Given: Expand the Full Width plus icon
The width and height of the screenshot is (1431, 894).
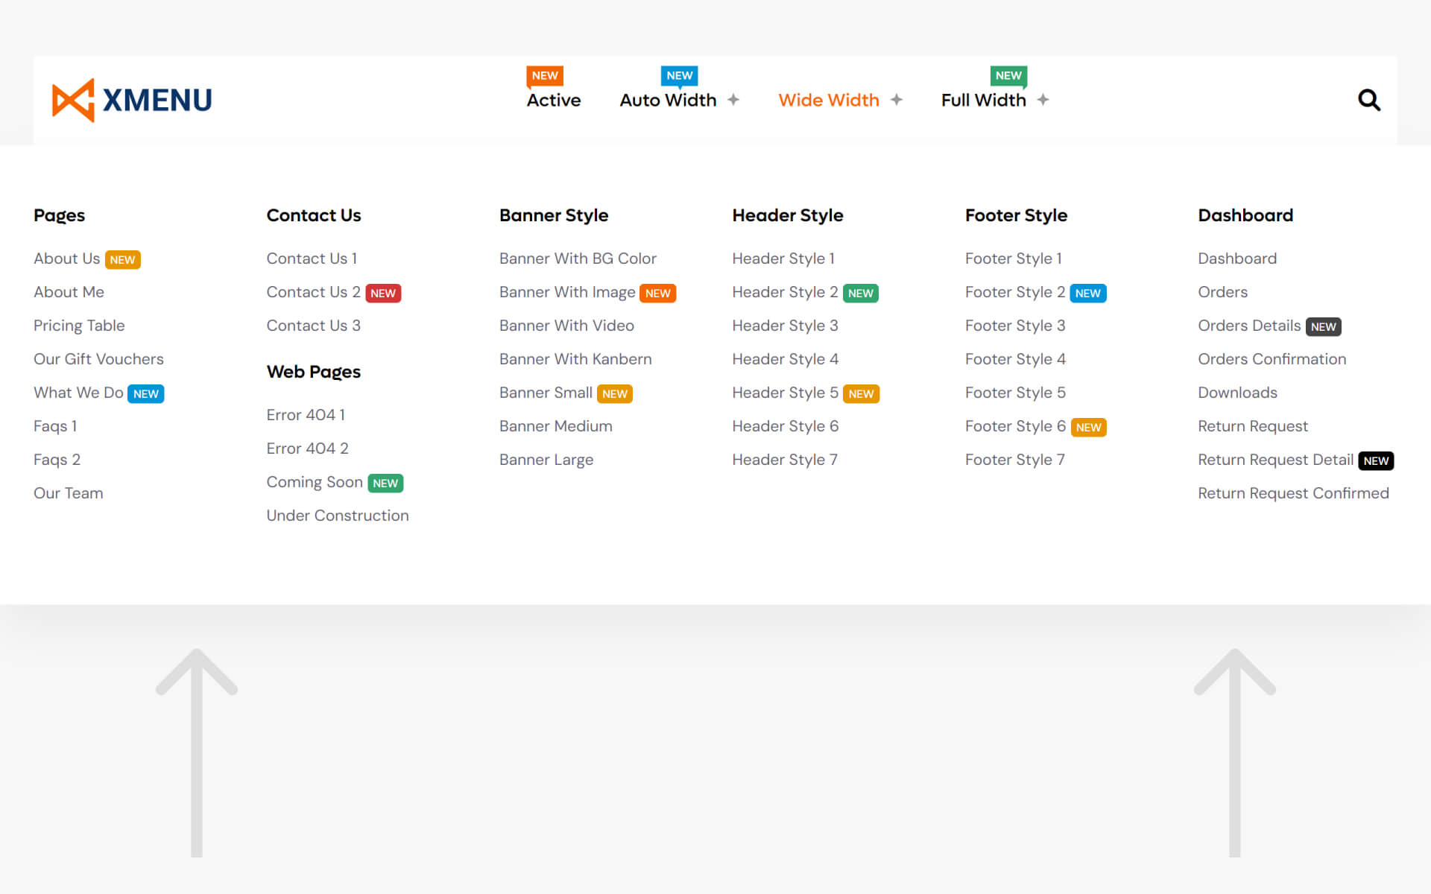Looking at the screenshot, I should tap(1043, 100).
